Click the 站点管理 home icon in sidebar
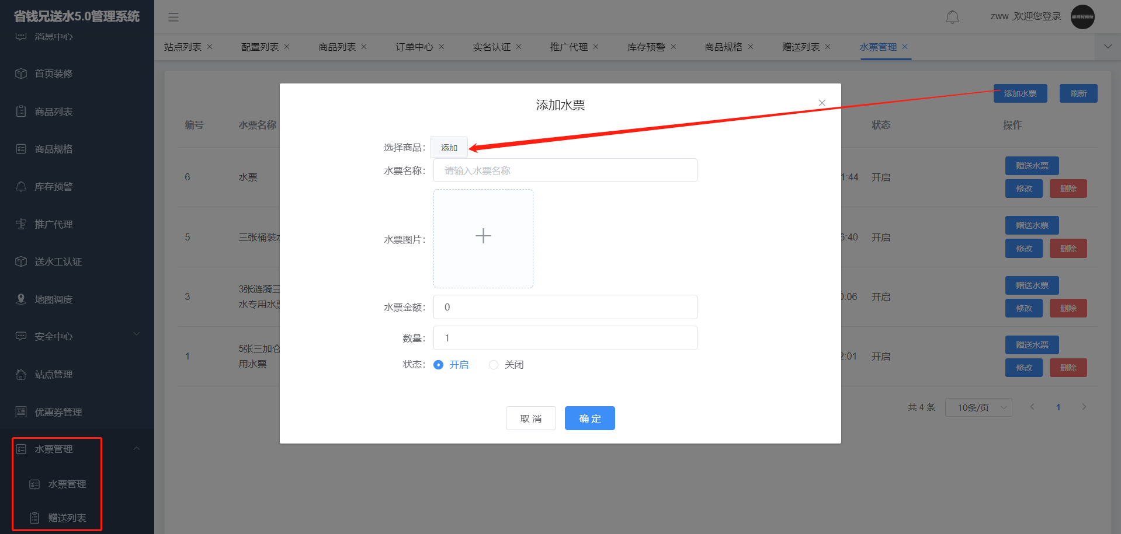This screenshot has width=1121, height=534. (21, 375)
